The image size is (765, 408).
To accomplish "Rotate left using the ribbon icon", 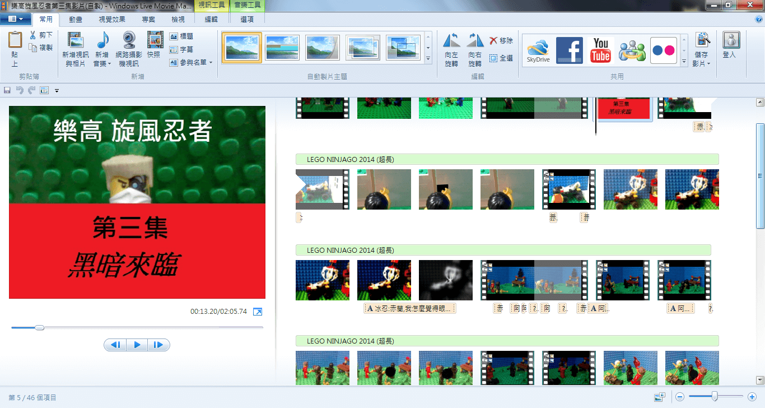I will tap(451, 41).
